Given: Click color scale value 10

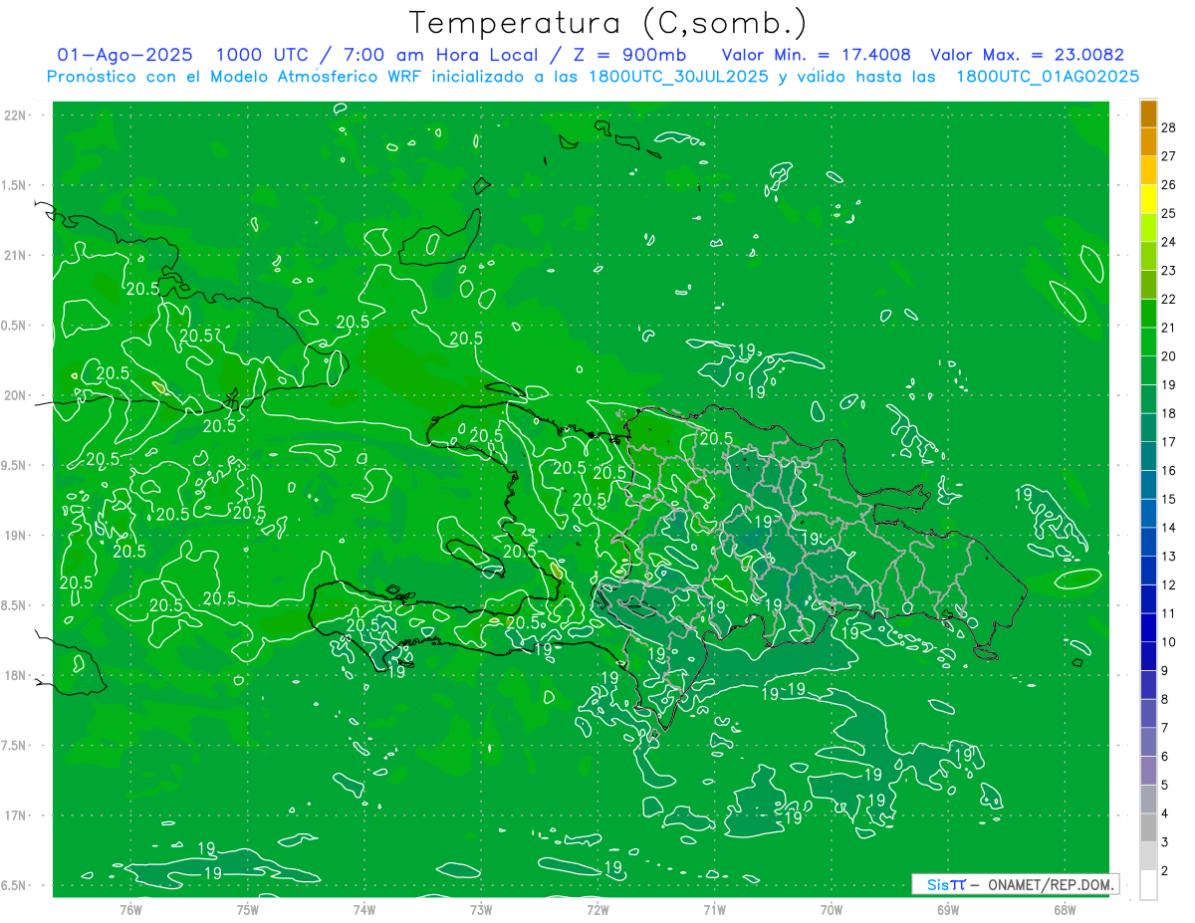Looking at the screenshot, I should pos(1169,642).
